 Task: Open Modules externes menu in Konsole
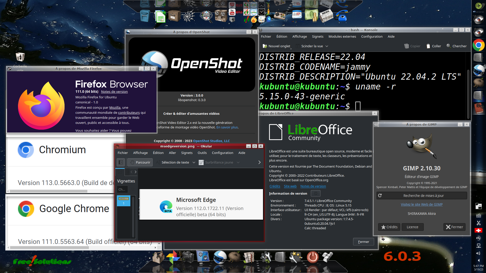pos(342,36)
